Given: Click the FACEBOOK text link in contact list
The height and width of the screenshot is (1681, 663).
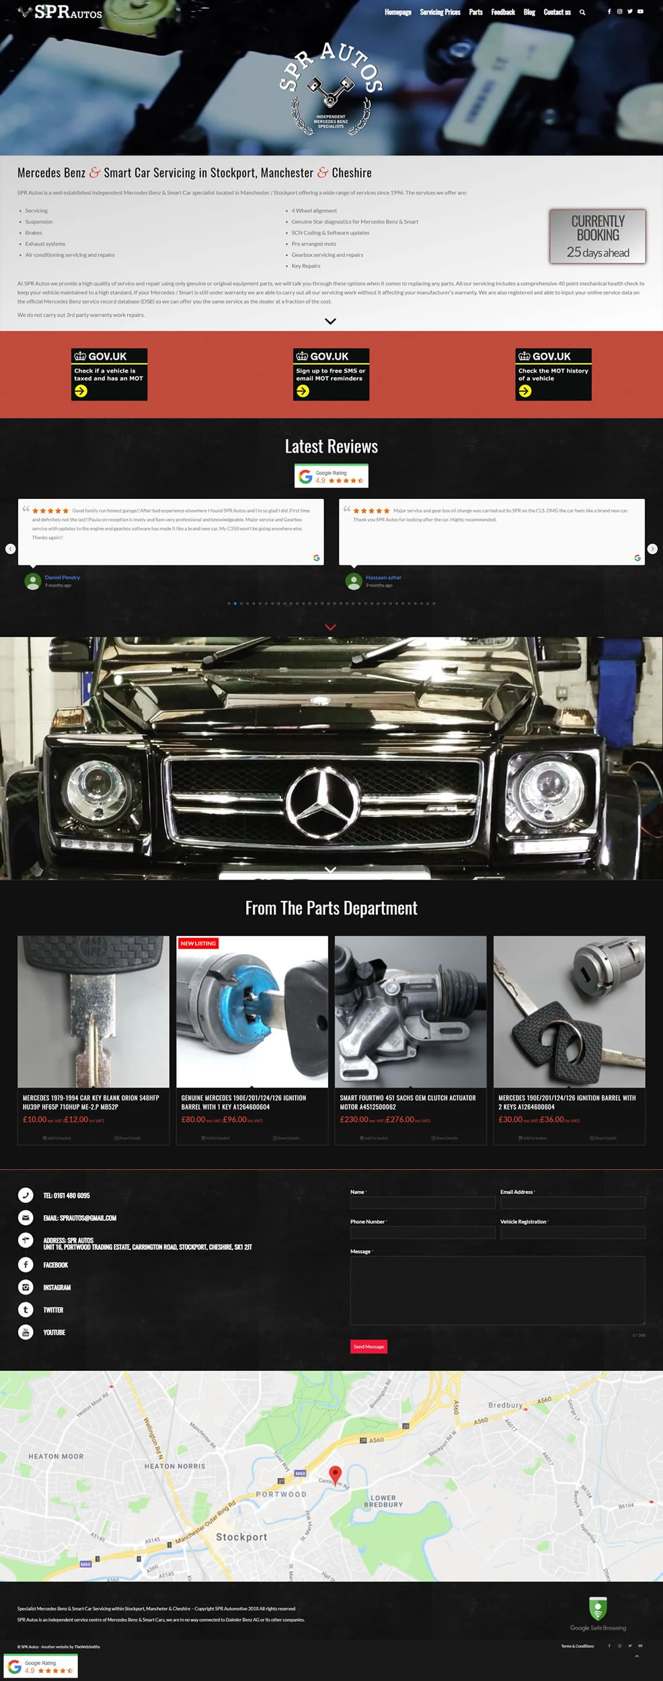Looking at the screenshot, I should click(x=56, y=1265).
